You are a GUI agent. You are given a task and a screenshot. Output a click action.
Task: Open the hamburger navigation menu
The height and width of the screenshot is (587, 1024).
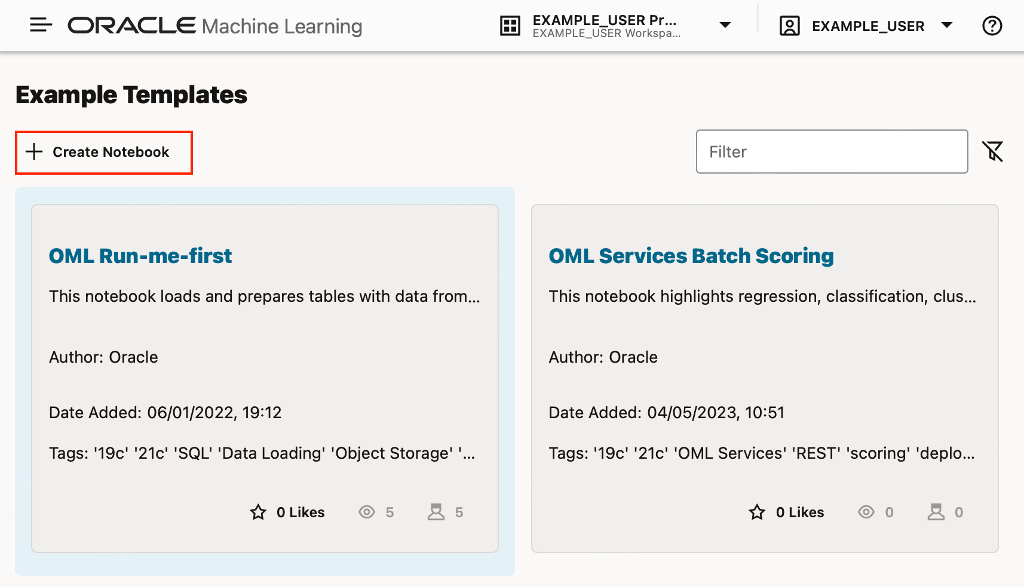(41, 26)
